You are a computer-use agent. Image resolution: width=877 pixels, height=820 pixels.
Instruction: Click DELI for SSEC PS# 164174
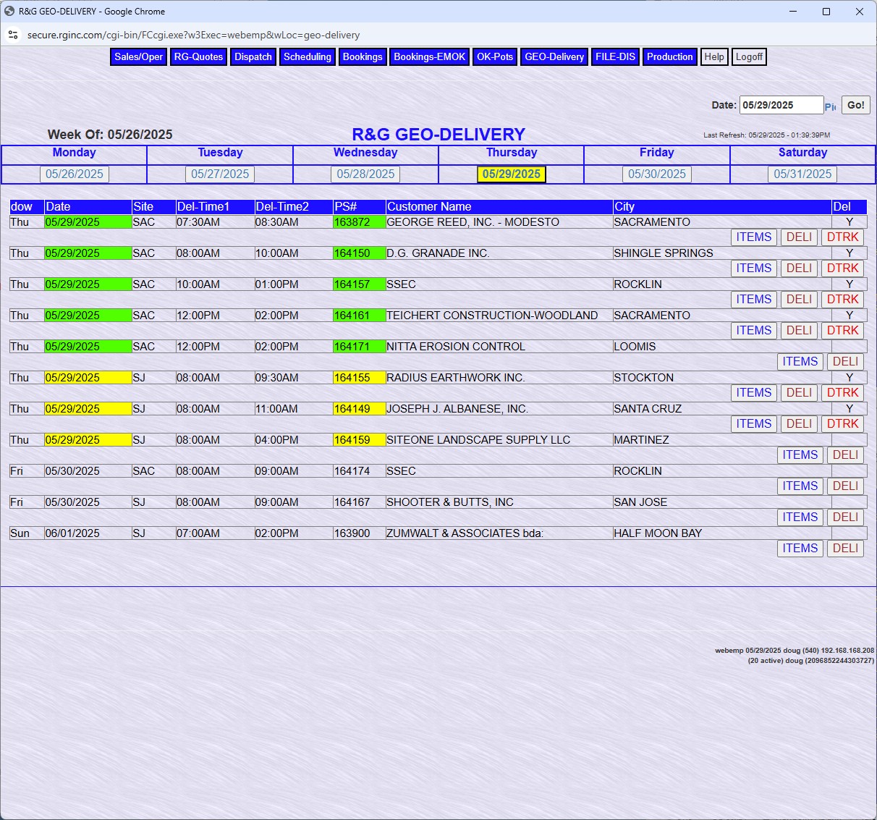click(845, 486)
